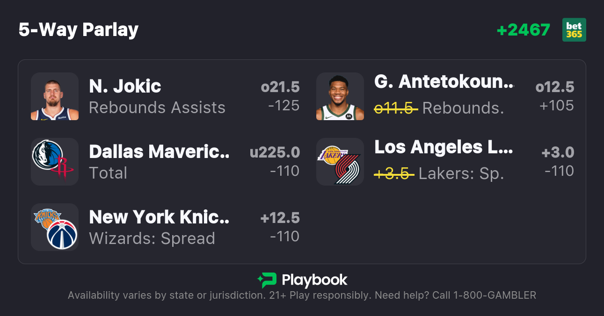Click the Playbook brand name text
Image resolution: width=604 pixels, height=316 pixels.
click(x=314, y=280)
